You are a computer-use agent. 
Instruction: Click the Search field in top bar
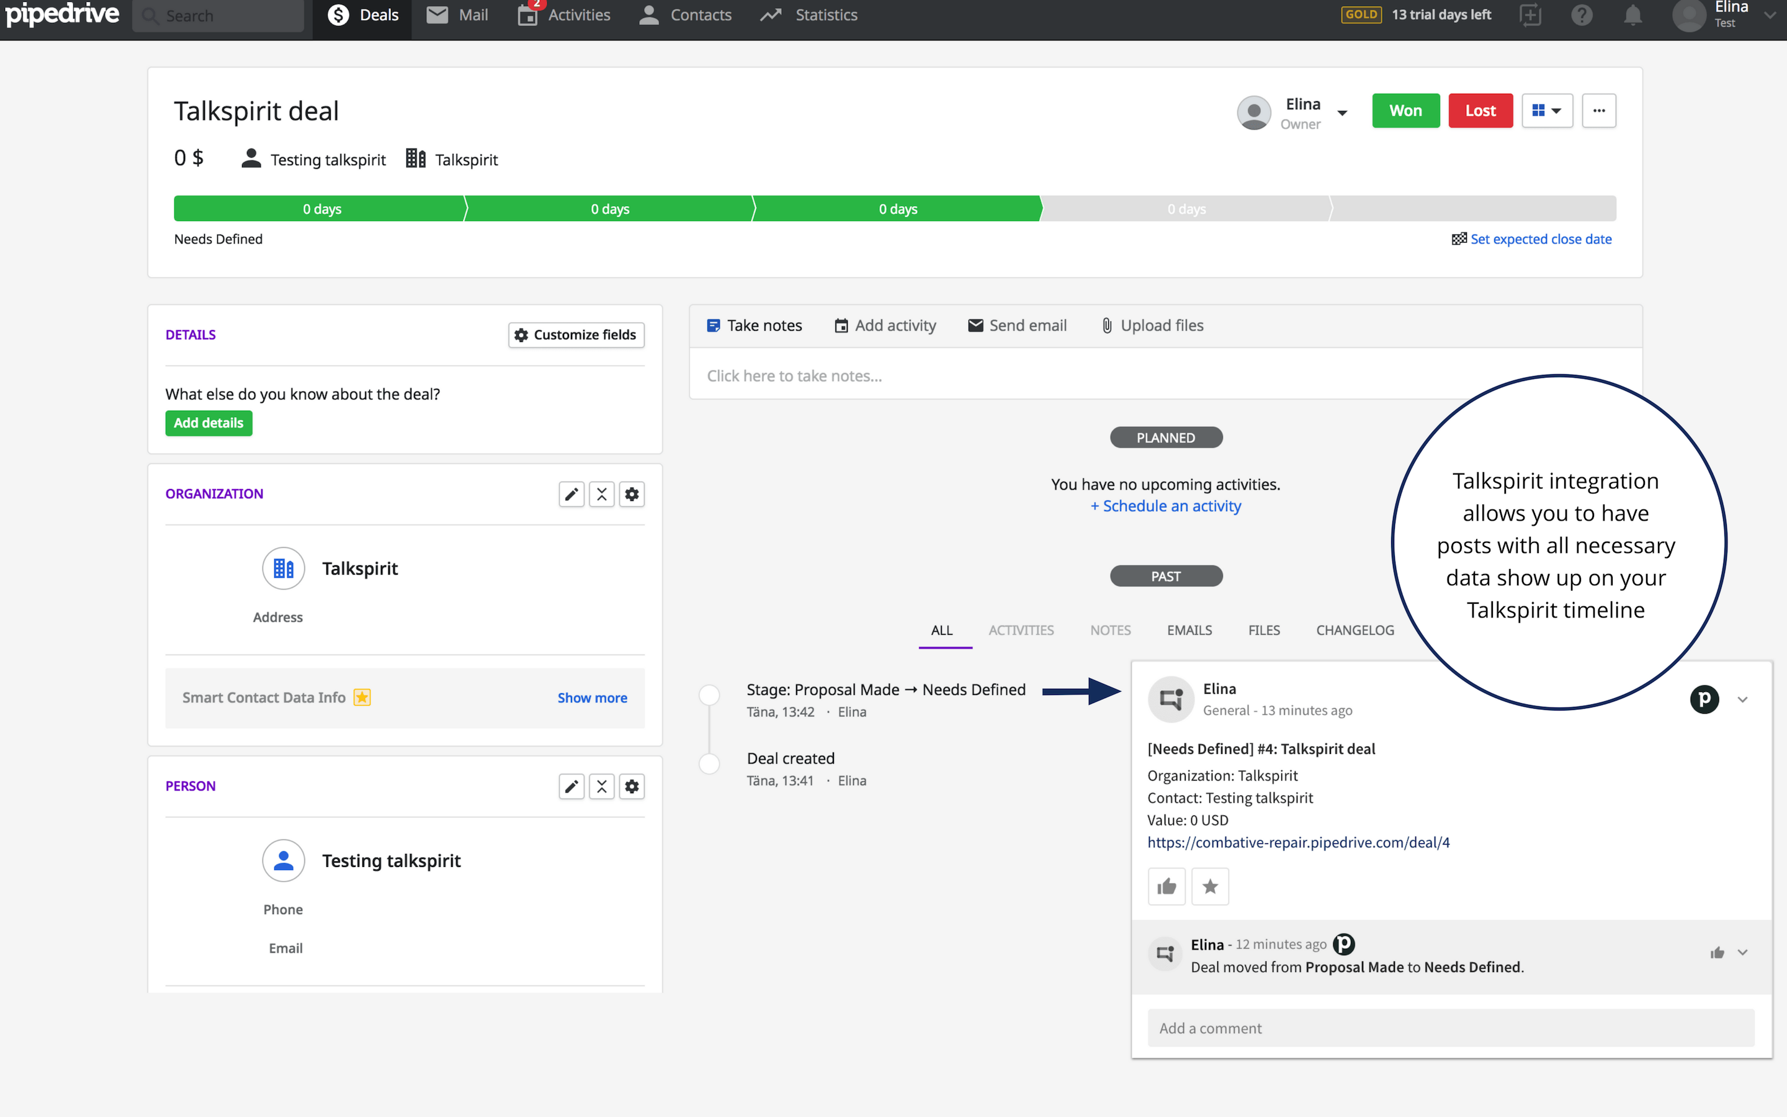[218, 16]
